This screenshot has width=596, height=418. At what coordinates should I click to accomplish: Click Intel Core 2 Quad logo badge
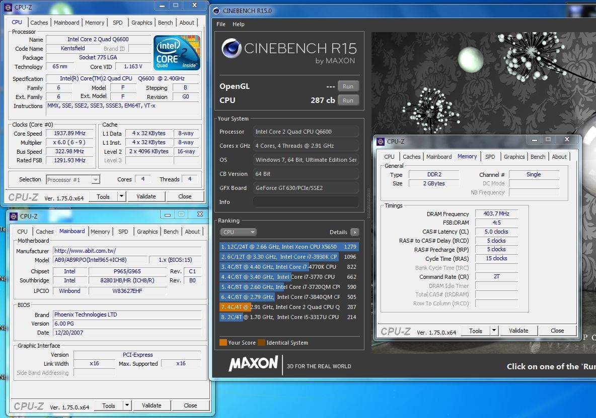pos(177,52)
